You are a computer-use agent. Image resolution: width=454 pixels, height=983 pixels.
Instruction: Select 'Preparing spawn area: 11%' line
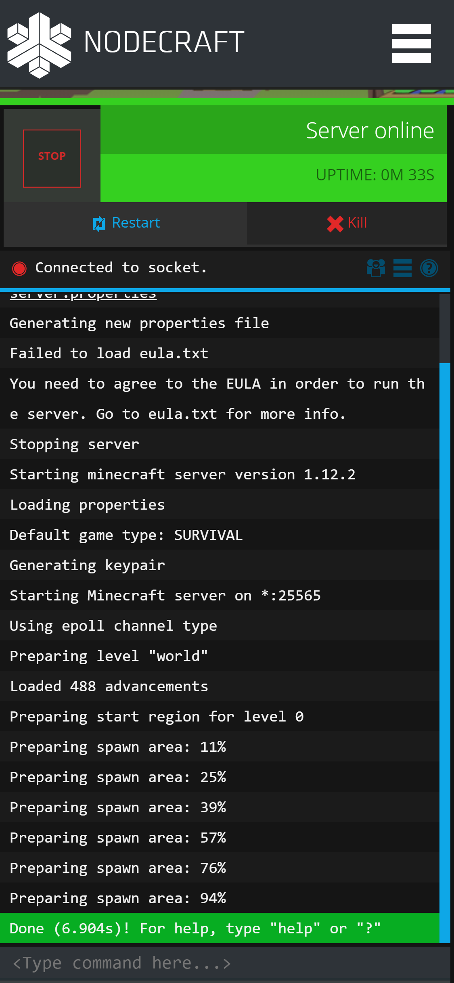click(x=220, y=746)
